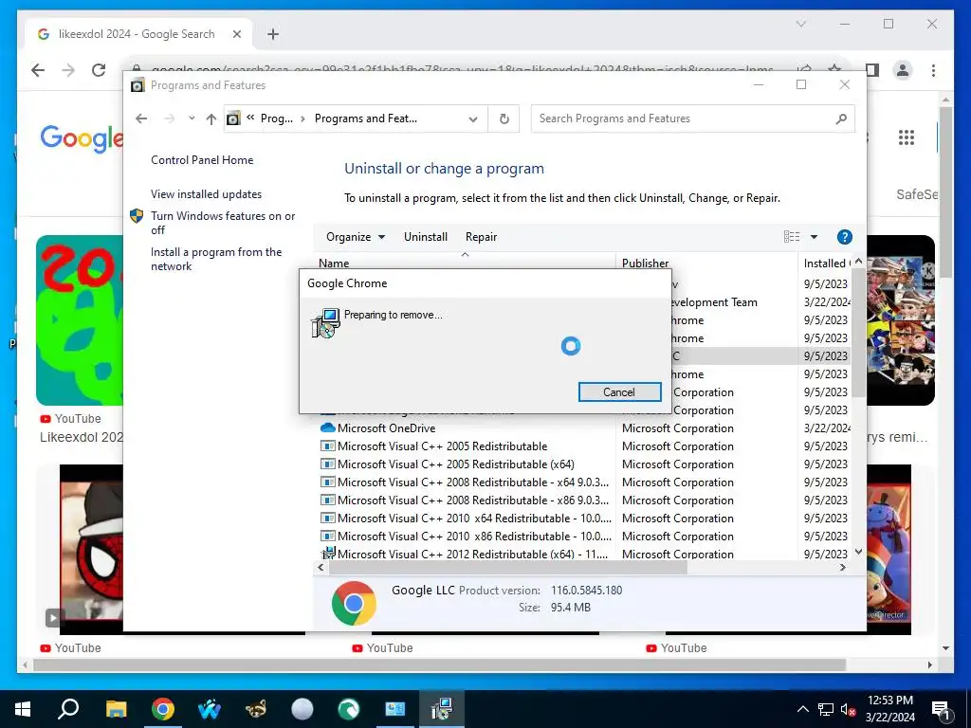
Task: Click the 3/22/2024 date in OneDrive row
Action: [x=827, y=428]
